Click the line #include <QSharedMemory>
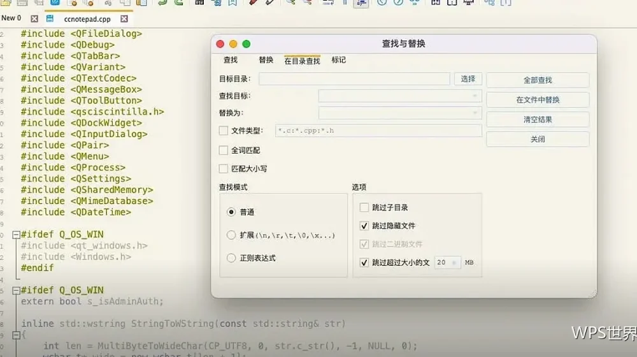The width and height of the screenshot is (637, 357). point(87,190)
